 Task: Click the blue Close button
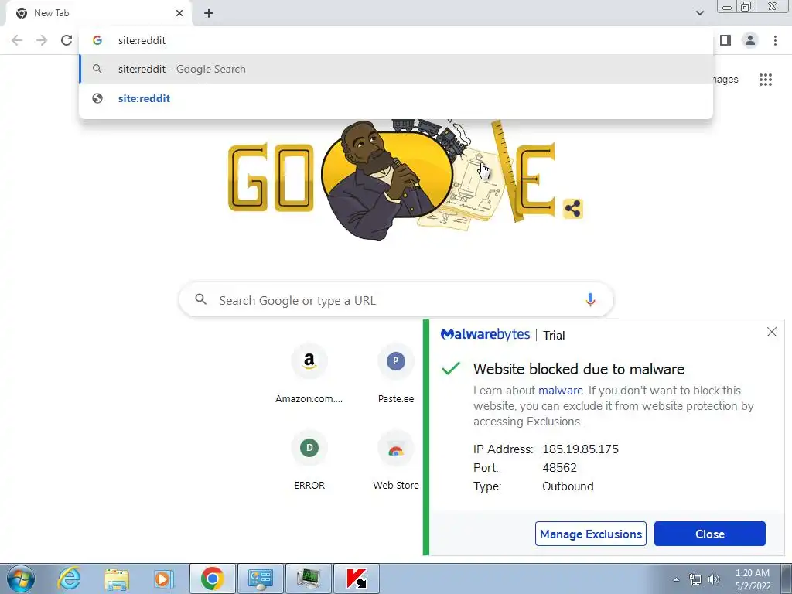pyautogui.click(x=710, y=534)
